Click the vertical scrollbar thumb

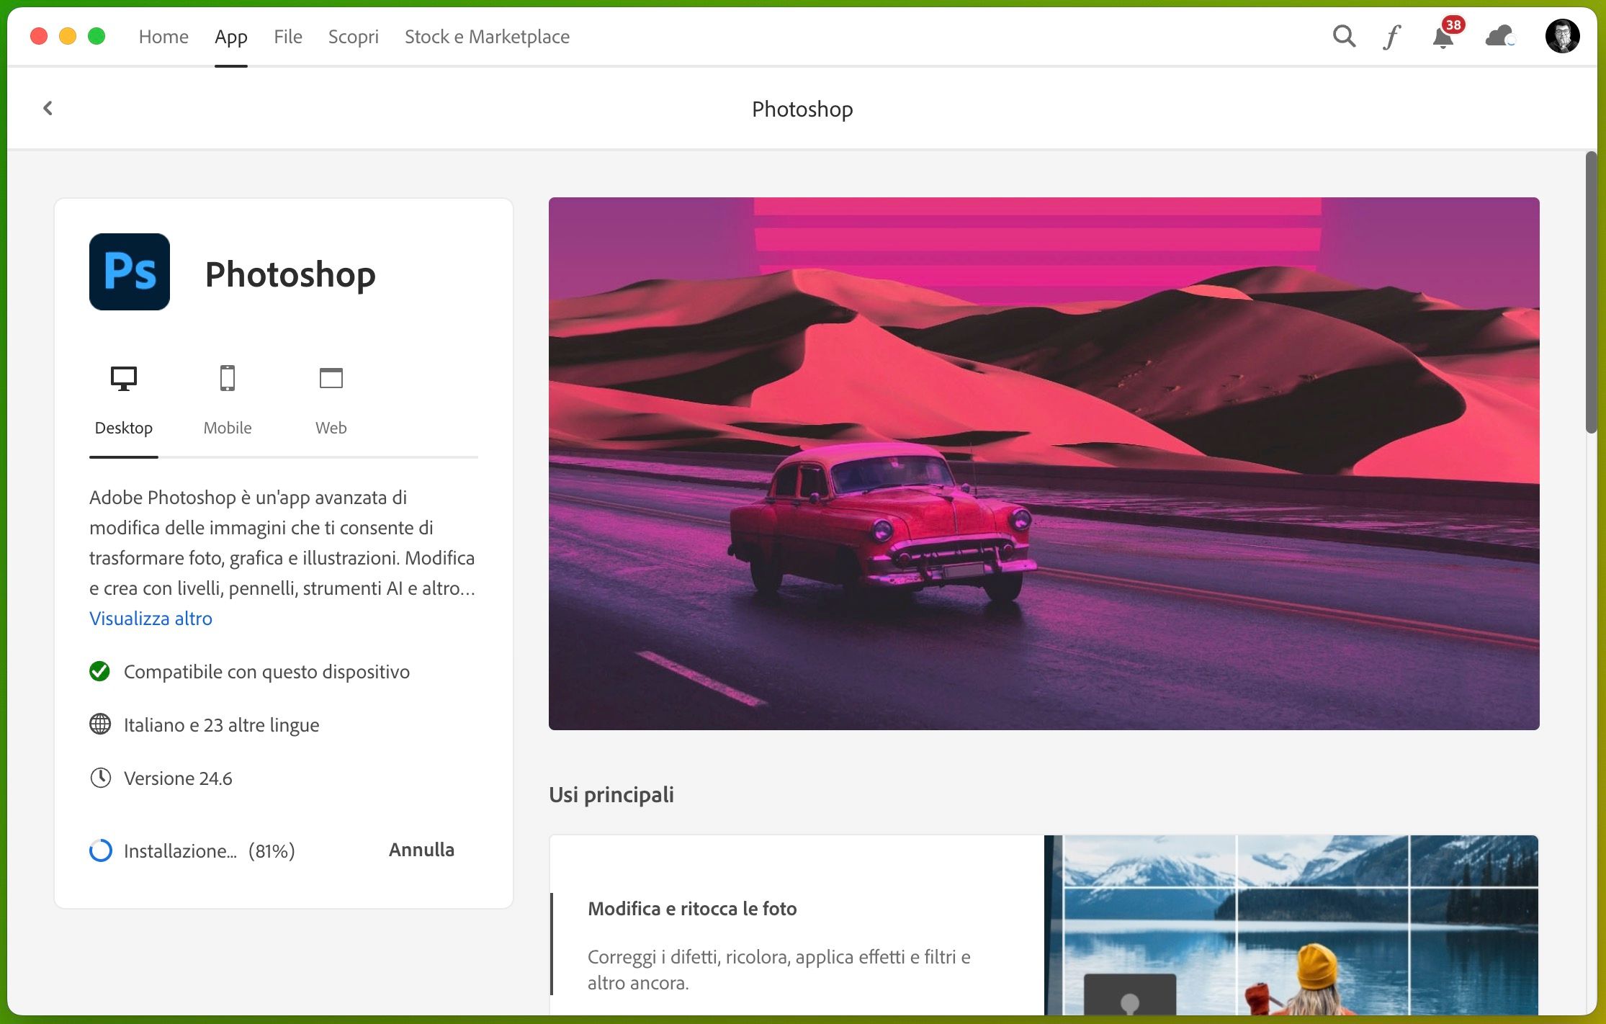[x=1591, y=292]
